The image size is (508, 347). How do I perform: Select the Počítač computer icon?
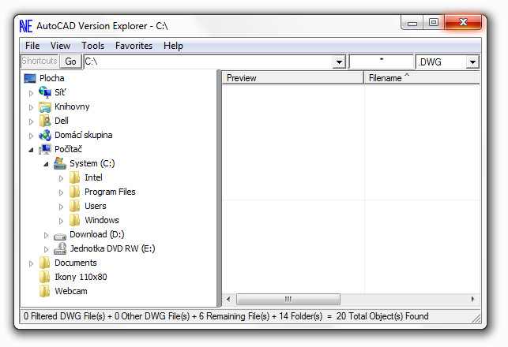[x=45, y=149]
